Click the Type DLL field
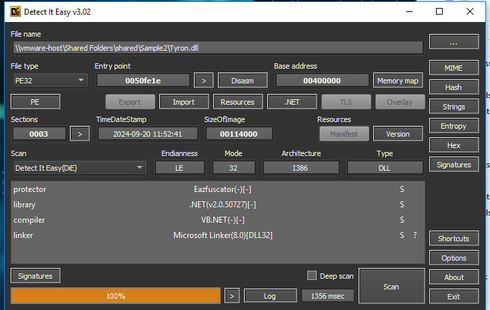Image resolution: width=490 pixels, height=310 pixels. coord(385,168)
